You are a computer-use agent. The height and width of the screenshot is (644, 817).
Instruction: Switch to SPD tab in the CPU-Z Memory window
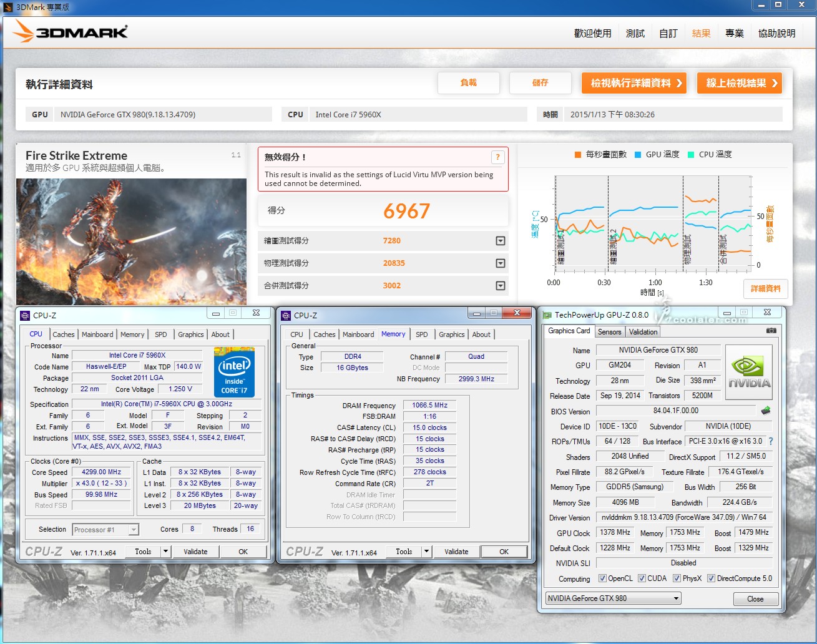point(422,334)
